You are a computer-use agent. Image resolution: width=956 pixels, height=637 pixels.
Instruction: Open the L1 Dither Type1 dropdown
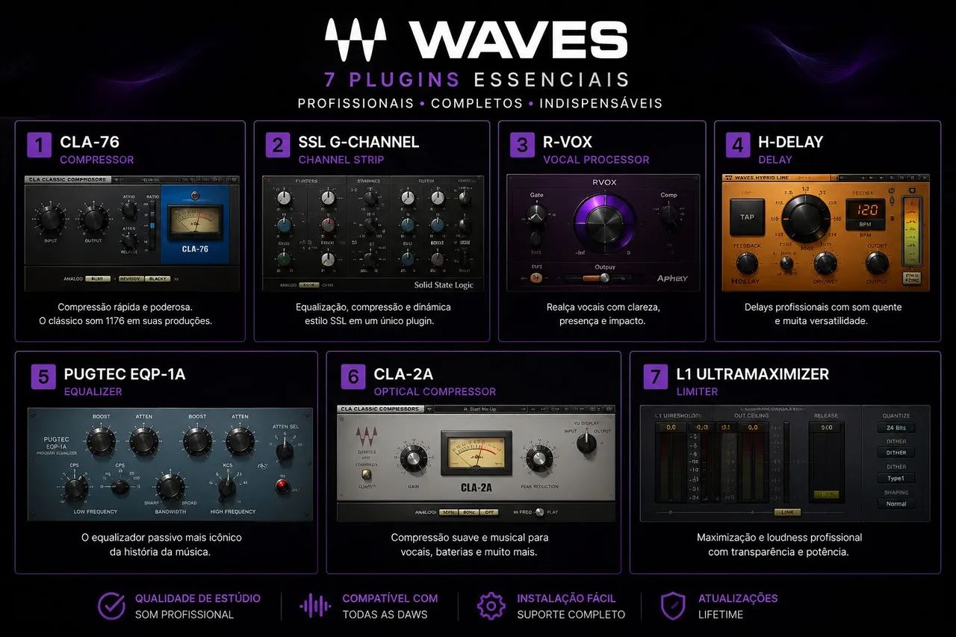pos(896,479)
